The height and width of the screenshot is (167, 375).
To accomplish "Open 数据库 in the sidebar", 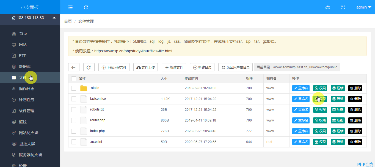I will coord(30,67).
